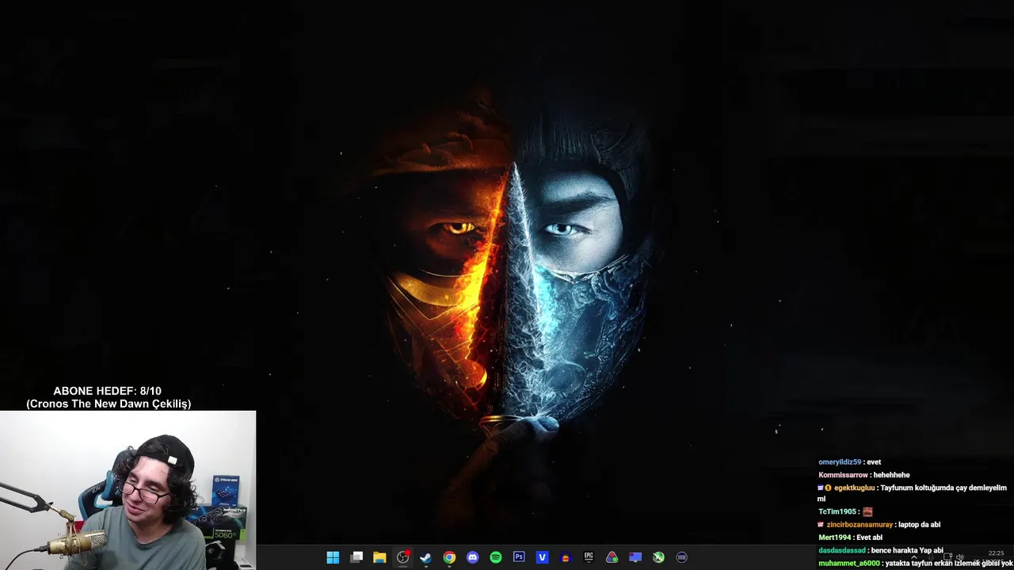Click chat username omeryildiz59

coord(840,462)
